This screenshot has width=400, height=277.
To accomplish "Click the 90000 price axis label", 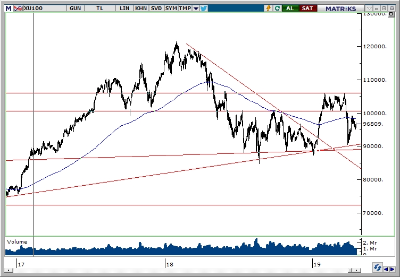I will [x=373, y=146].
